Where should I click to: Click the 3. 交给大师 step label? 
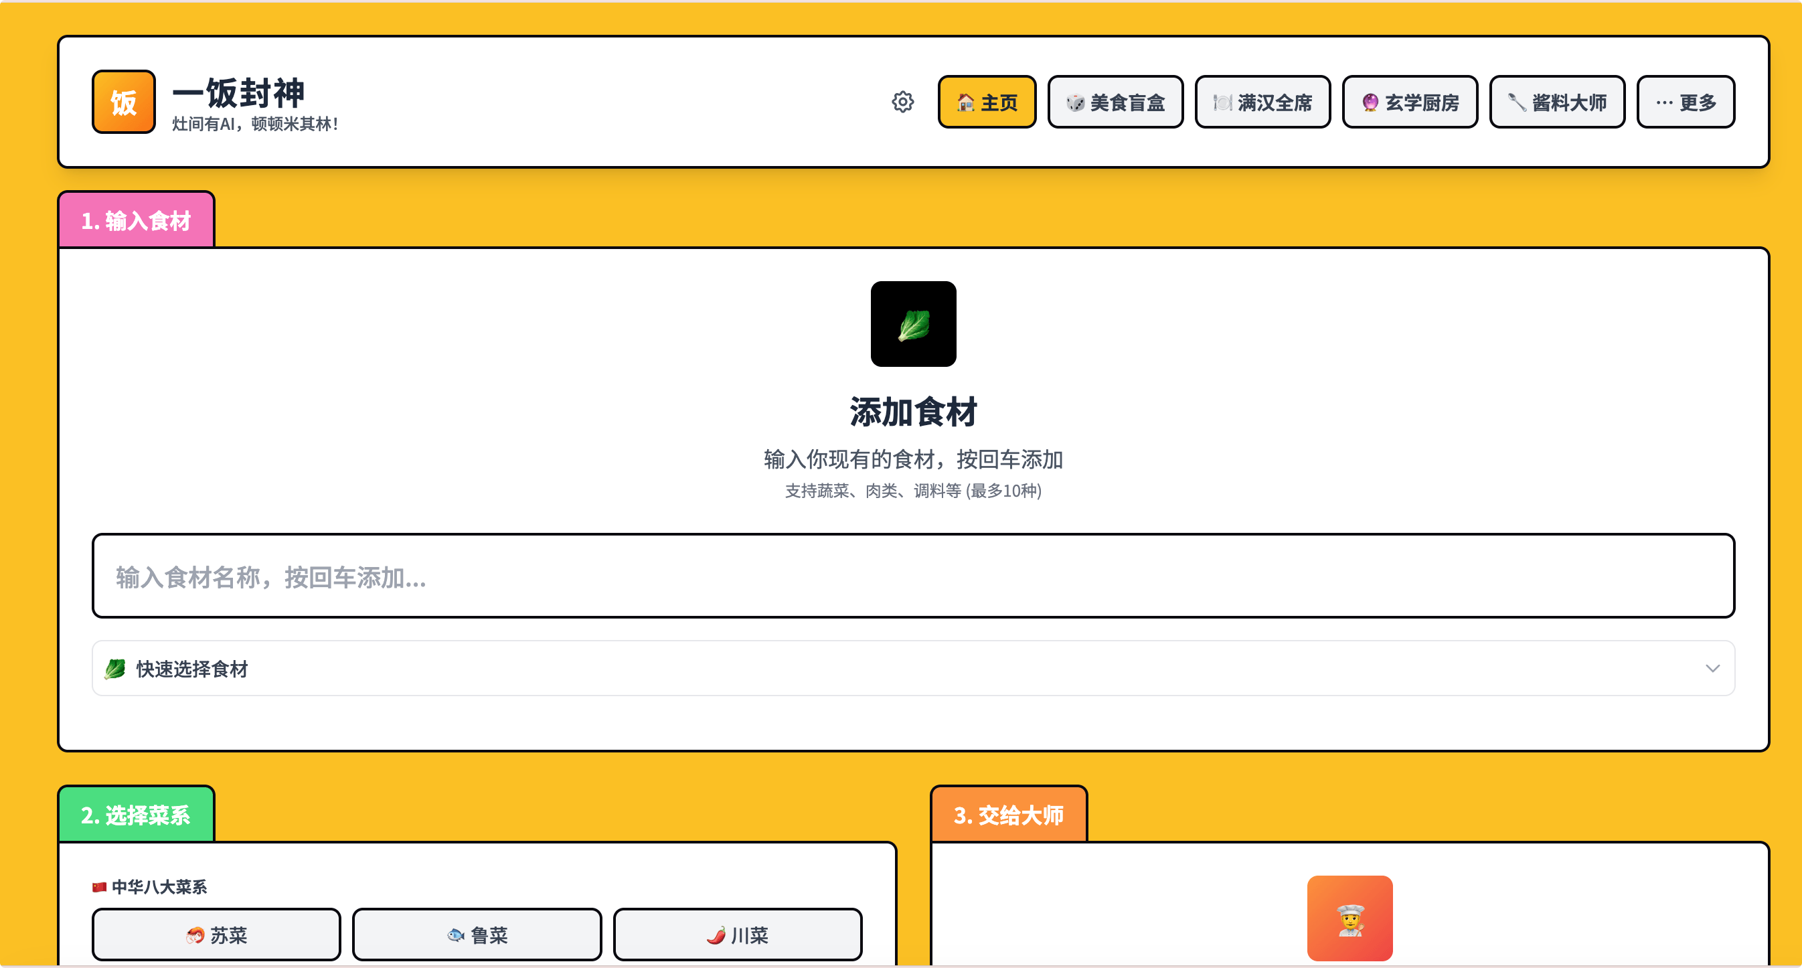point(1008,815)
